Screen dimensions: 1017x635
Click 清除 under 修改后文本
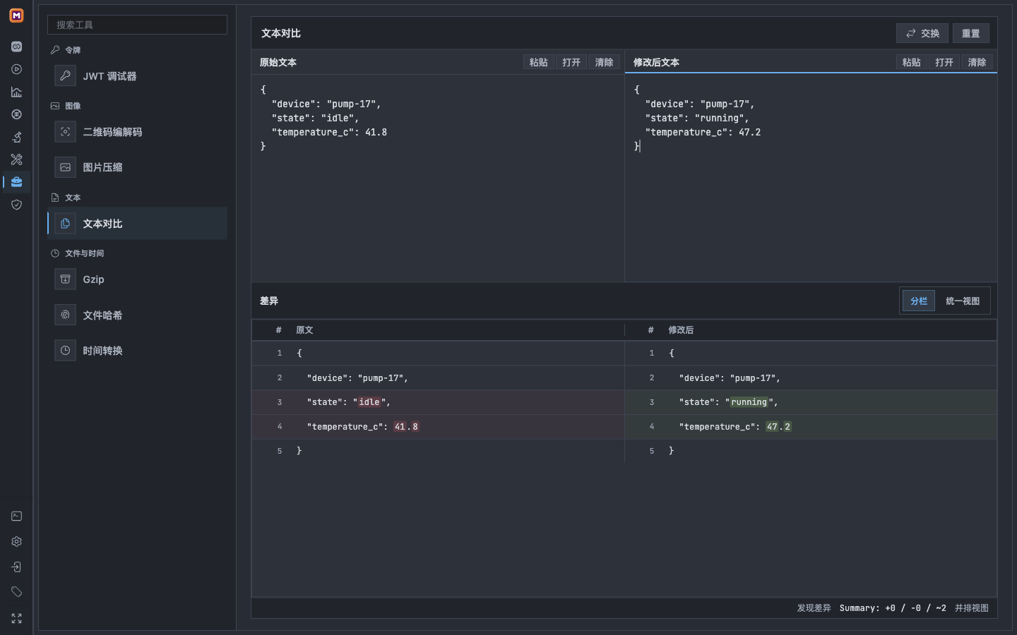pyautogui.click(x=977, y=62)
